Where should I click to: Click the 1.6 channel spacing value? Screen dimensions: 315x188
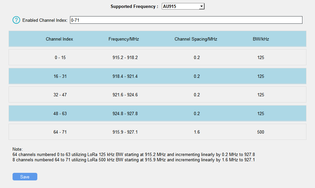(197, 132)
